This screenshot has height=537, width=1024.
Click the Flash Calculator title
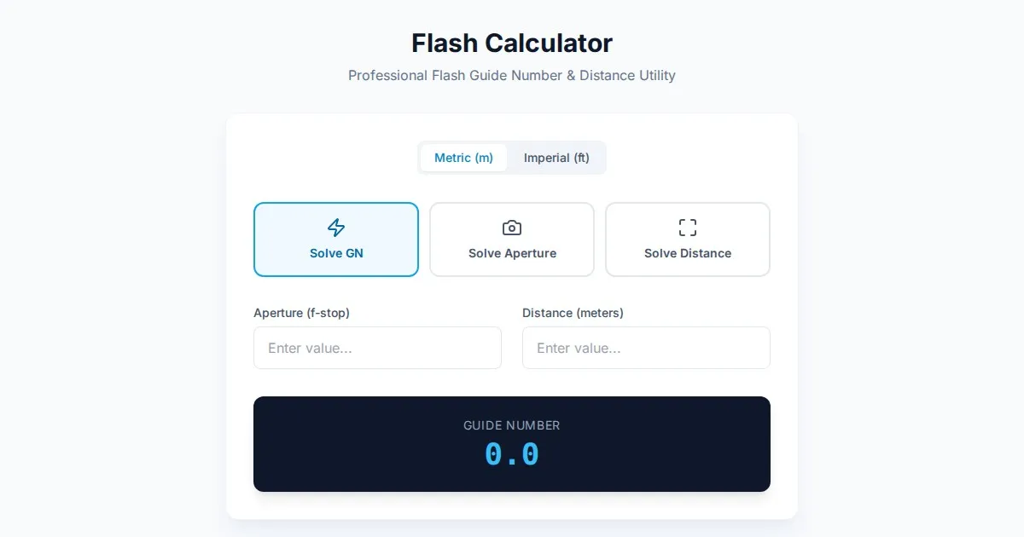pos(512,43)
